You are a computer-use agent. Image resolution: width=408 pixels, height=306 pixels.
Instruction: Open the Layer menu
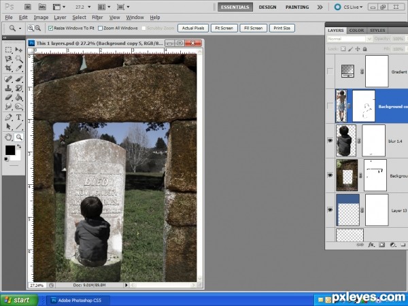60,18
